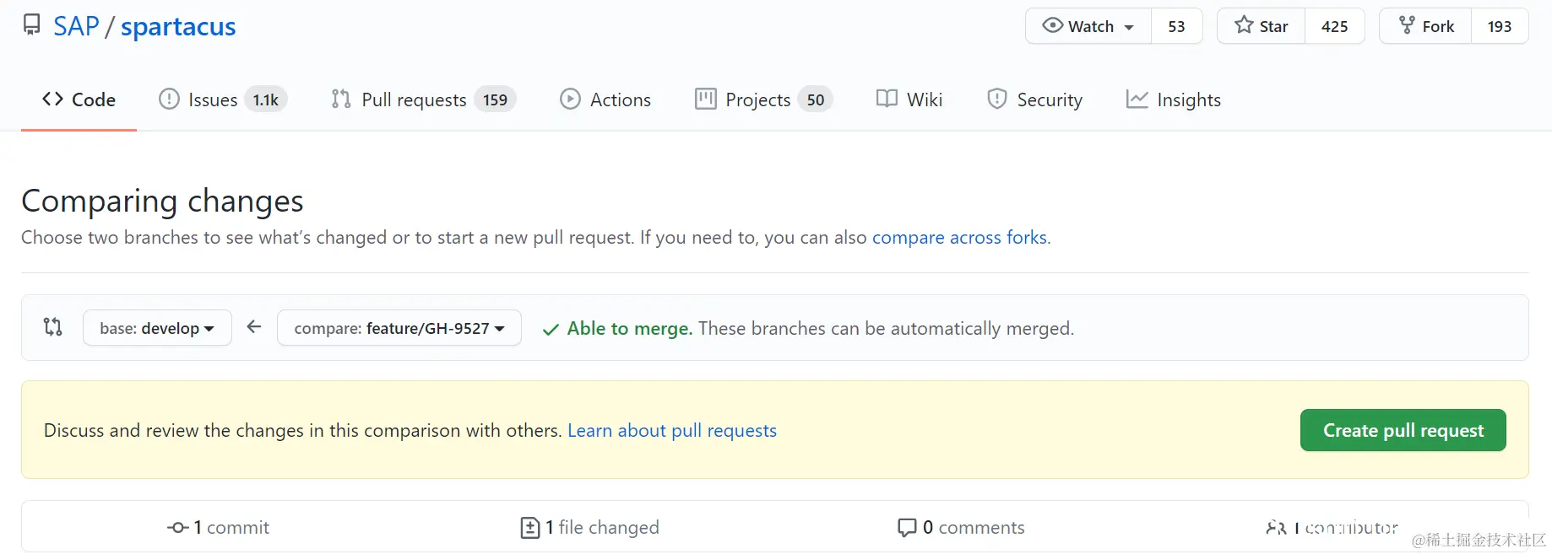Click the Issues count badge 1.1k
This screenshot has height=554, width=1552.
coord(266,100)
